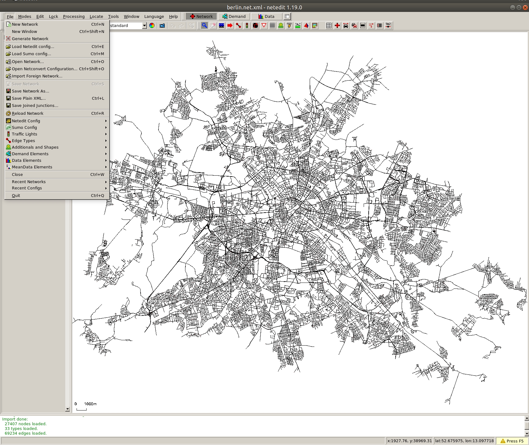
Task: Choose the TAZ mode icon
Action: (x=298, y=26)
